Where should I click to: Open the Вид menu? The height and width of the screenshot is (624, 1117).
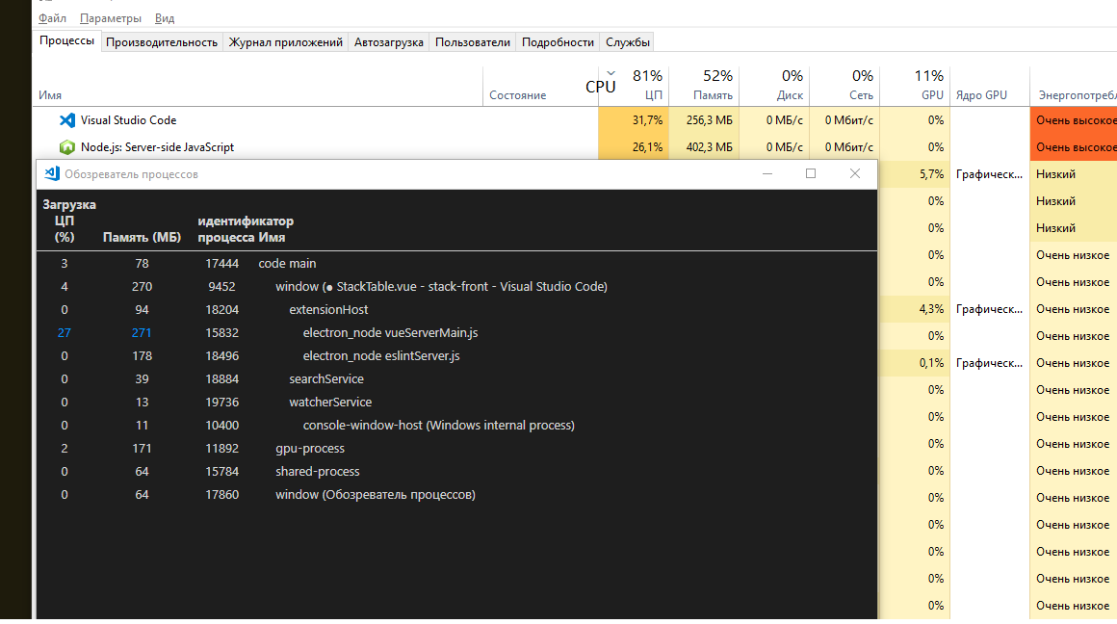pyautogui.click(x=163, y=17)
